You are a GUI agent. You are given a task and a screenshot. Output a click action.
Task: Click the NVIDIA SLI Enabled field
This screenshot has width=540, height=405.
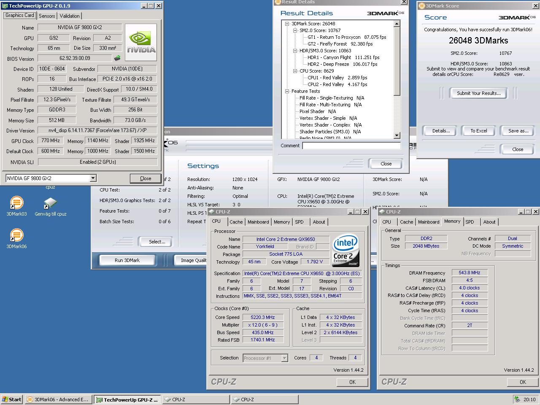pyautogui.click(x=97, y=162)
